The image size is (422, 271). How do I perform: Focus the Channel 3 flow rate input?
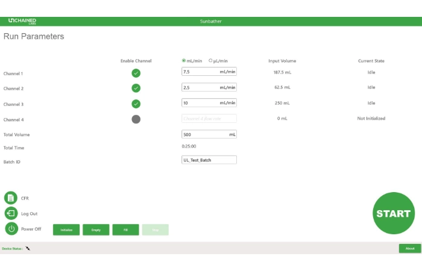pos(200,102)
